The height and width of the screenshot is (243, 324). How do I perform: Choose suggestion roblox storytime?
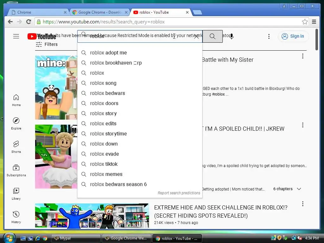140,134
